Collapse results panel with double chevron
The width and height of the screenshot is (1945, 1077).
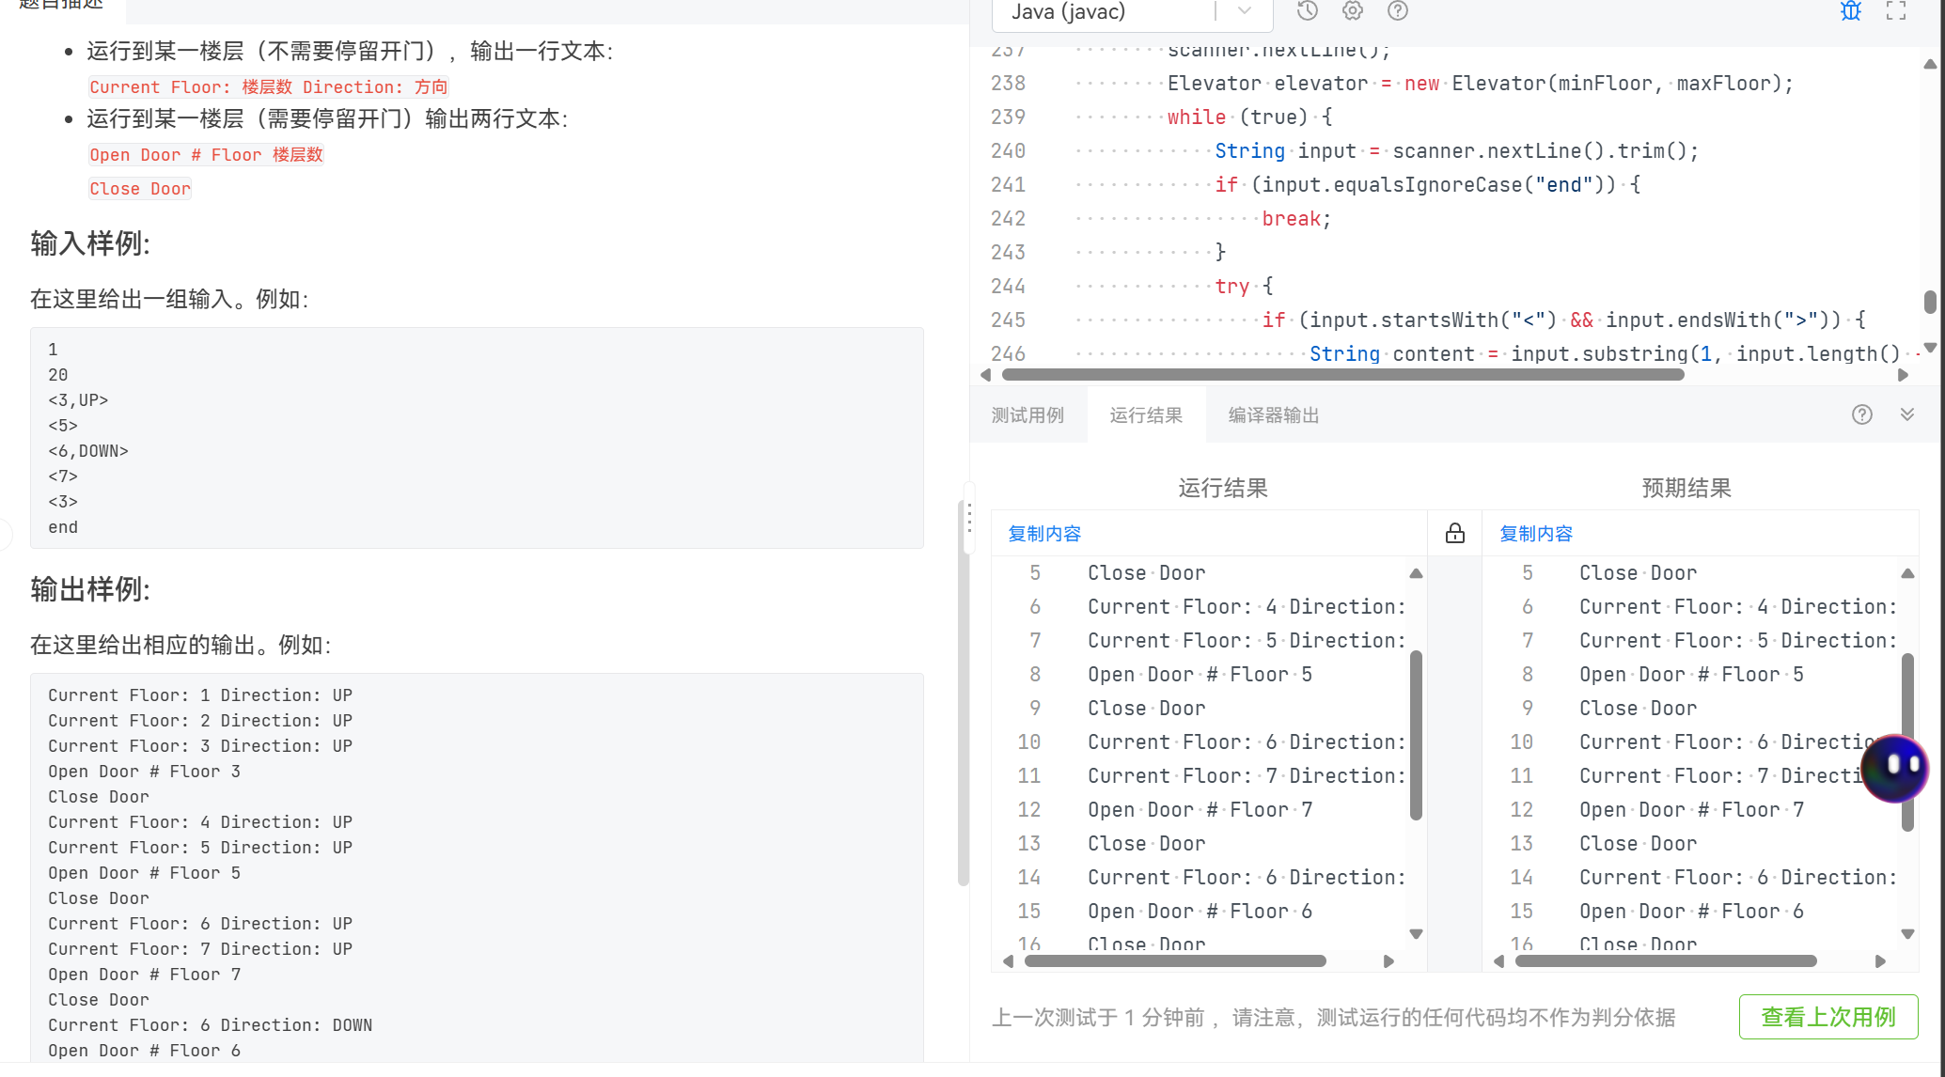1907,414
